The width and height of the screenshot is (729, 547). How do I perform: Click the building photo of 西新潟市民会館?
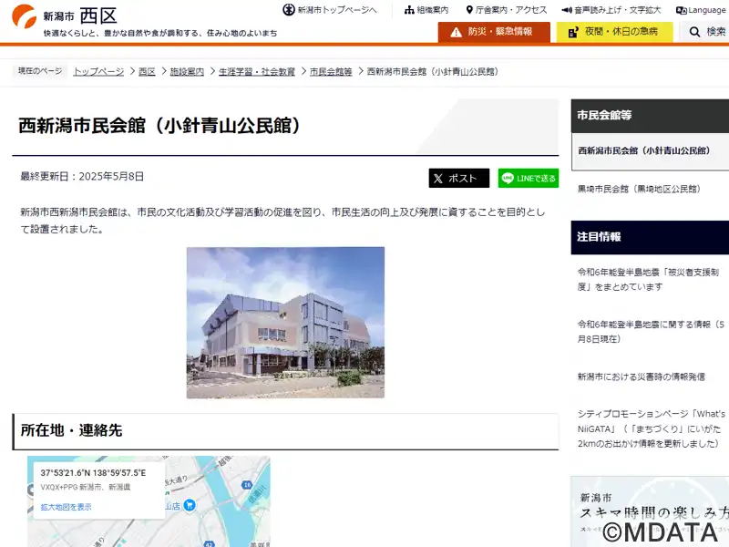[285, 323]
